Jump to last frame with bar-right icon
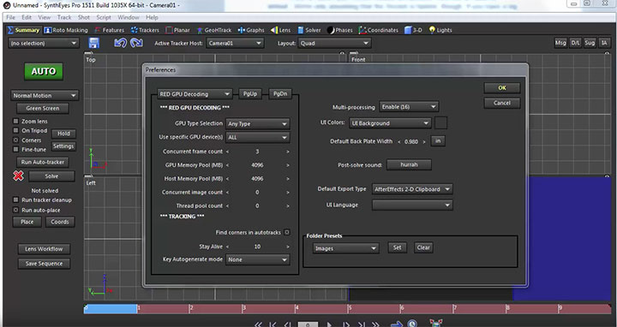The height and width of the screenshot is (327, 617). 362,324
